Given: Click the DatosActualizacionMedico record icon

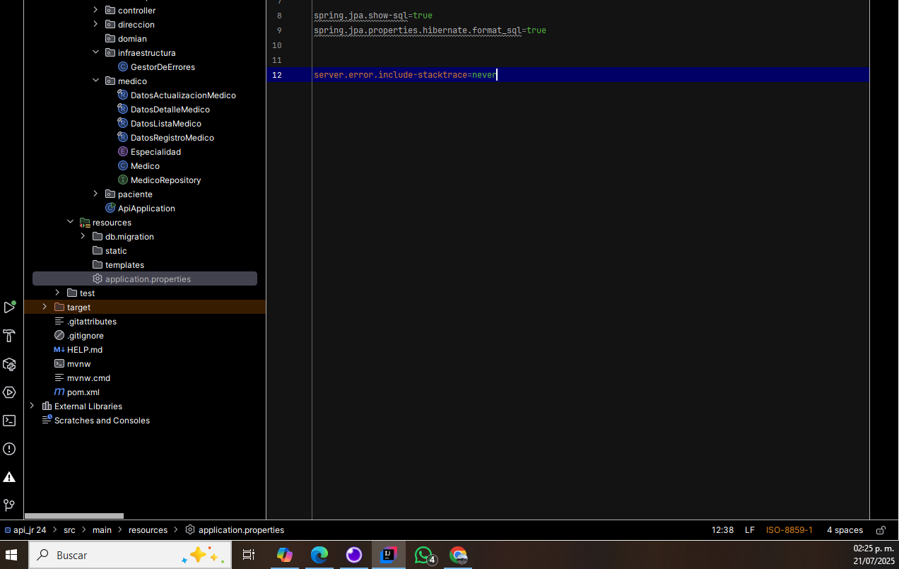Looking at the screenshot, I should click(x=123, y=95).
